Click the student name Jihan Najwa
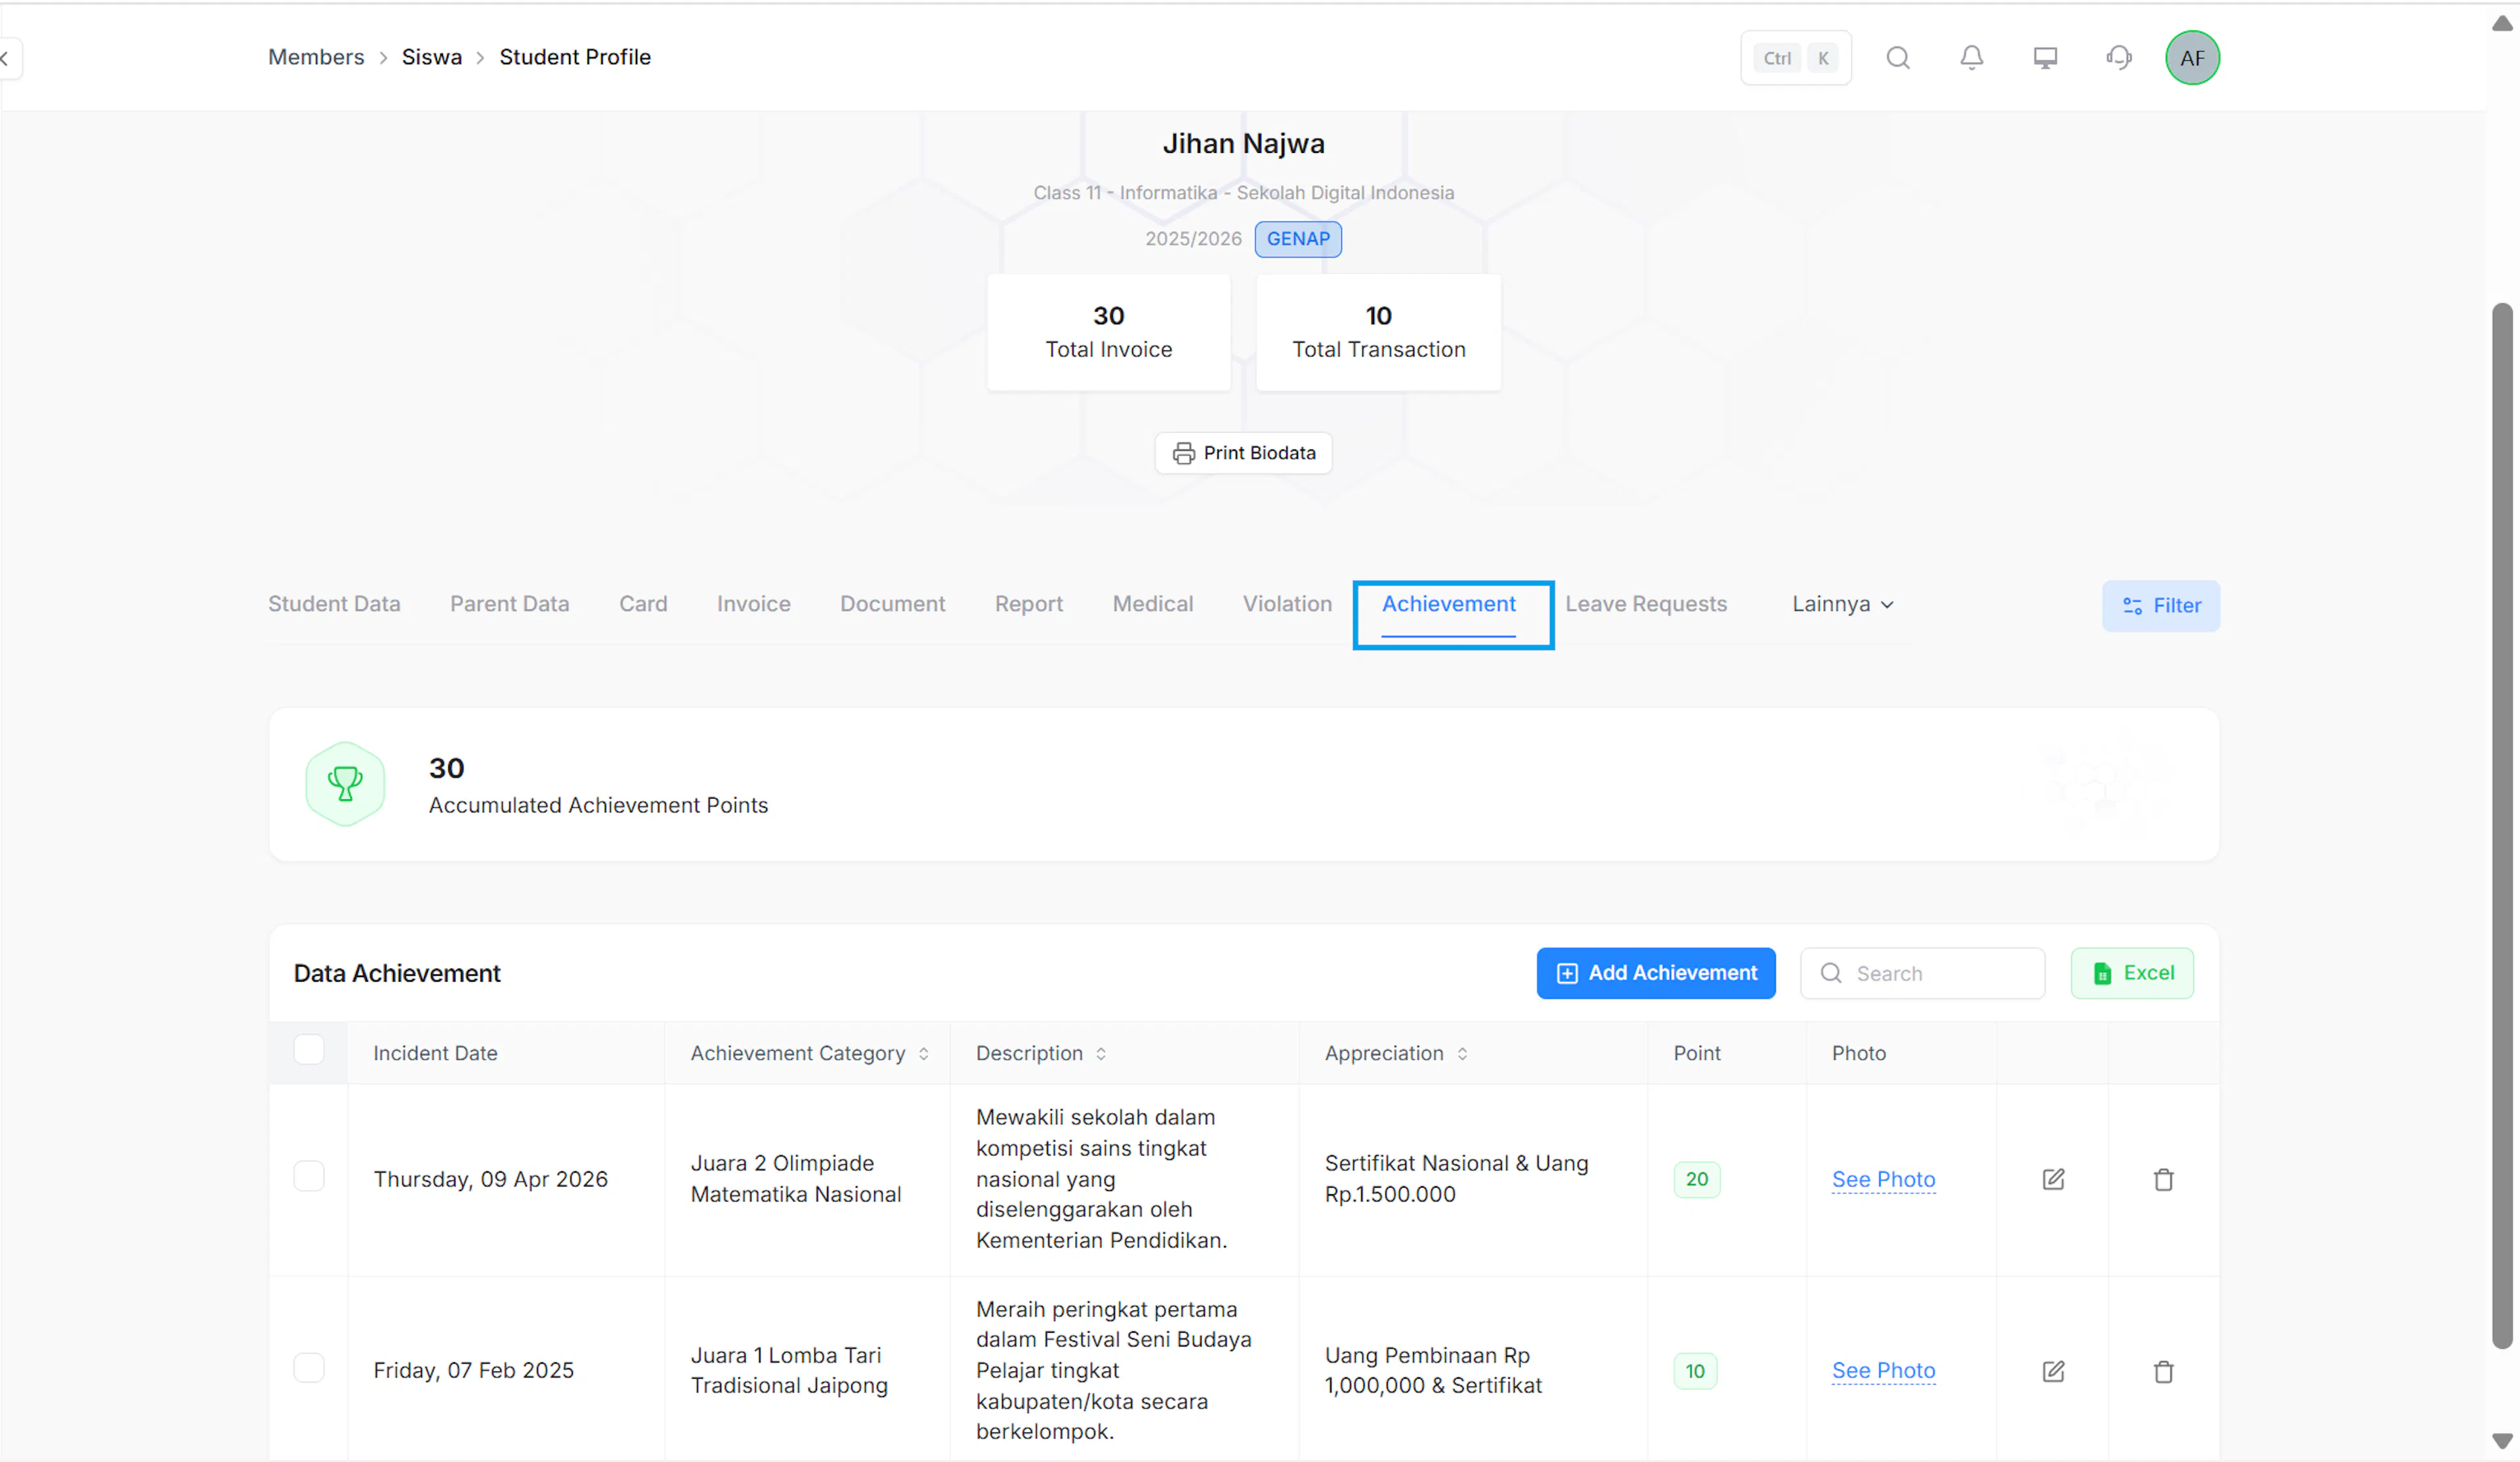2520x1462 pixels. (x=1243, y=143)
